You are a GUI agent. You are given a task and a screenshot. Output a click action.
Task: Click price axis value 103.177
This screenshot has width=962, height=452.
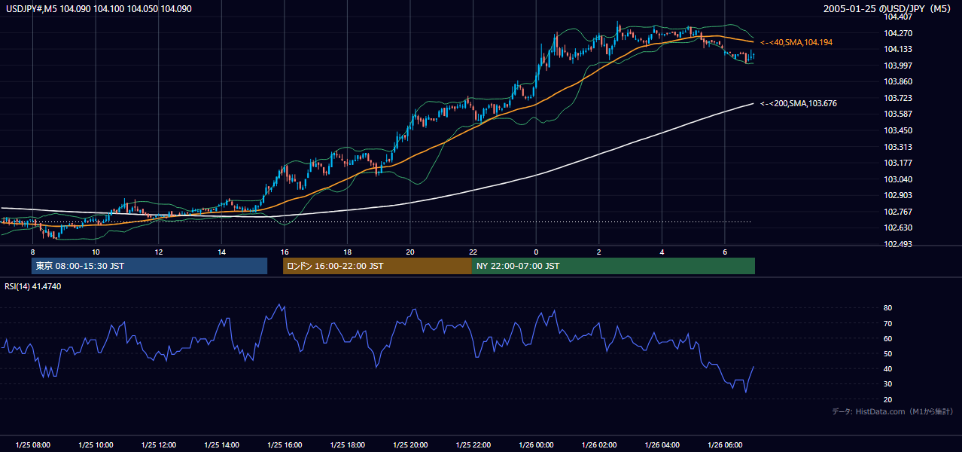pyautogui.click(x=897, y=163)
